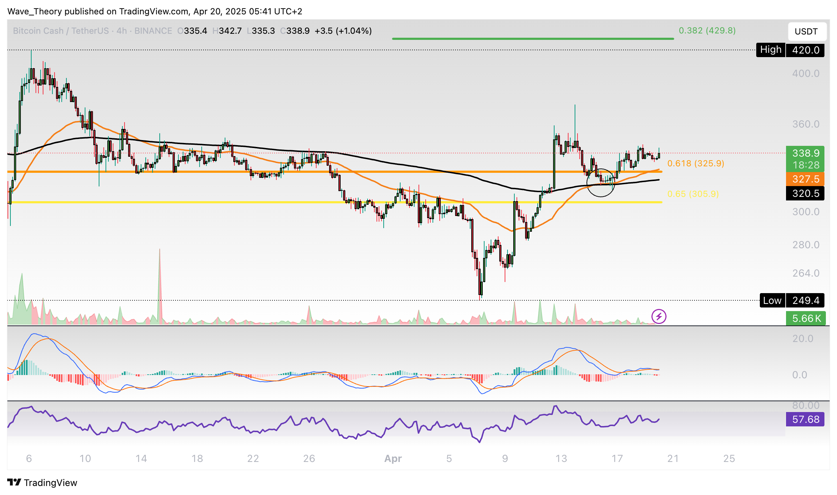Click the Apr label on time axis
Image resolution: width=837 pixels, height=495 pixels.
click(393, 458)
